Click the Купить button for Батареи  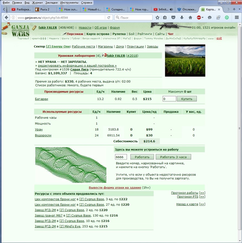tap(187, 99)
